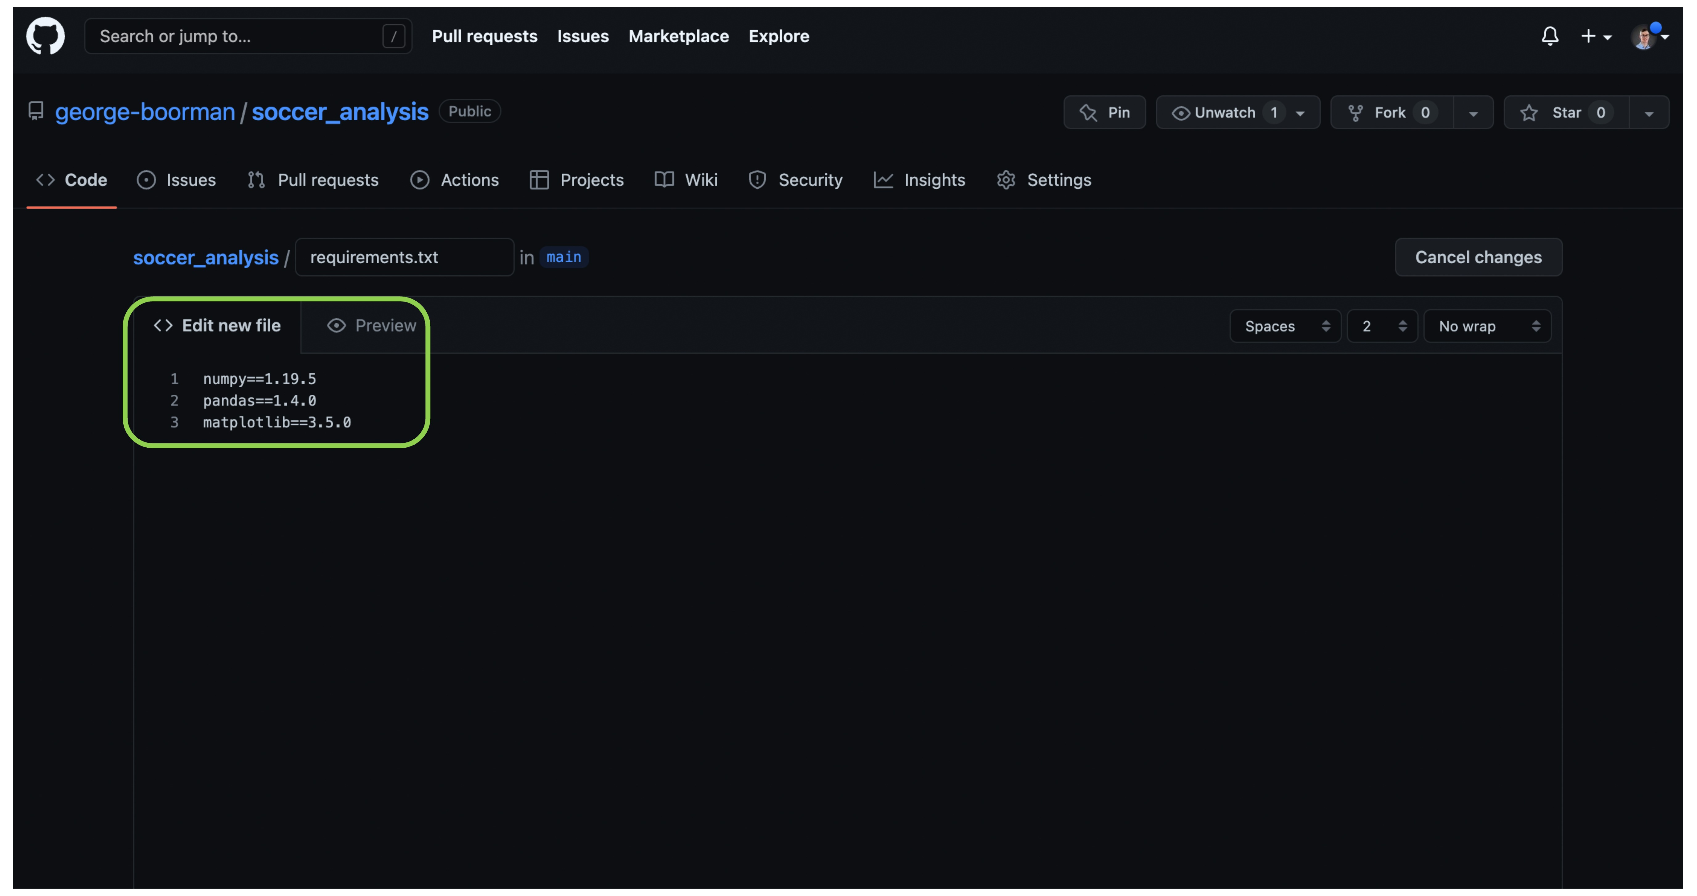Switch to the repository Issues tab
The width and height of the screenshot is (1697, 896).
(x=176, y=180)
